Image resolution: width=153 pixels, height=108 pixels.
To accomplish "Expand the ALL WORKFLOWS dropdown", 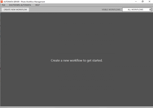I will [x=136, y=9].
